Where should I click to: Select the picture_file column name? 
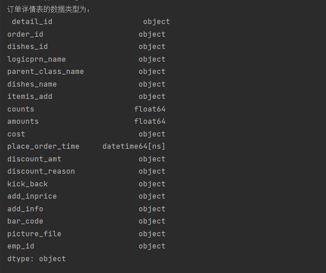click(34, 234)
